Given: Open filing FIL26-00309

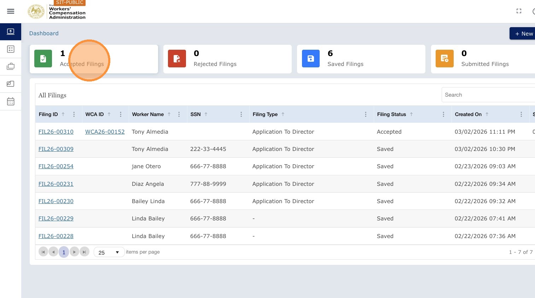Looking at the screenshot, I should [56, 149].
